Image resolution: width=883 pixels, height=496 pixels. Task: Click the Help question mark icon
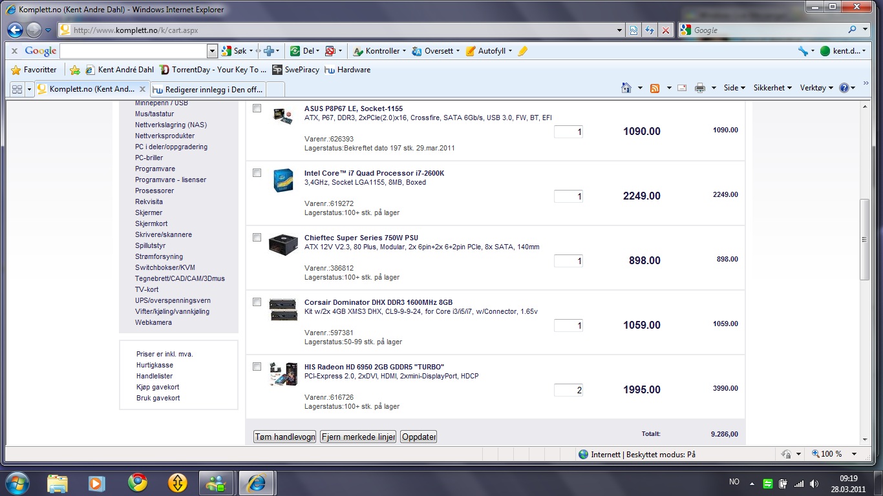(844, 88)
